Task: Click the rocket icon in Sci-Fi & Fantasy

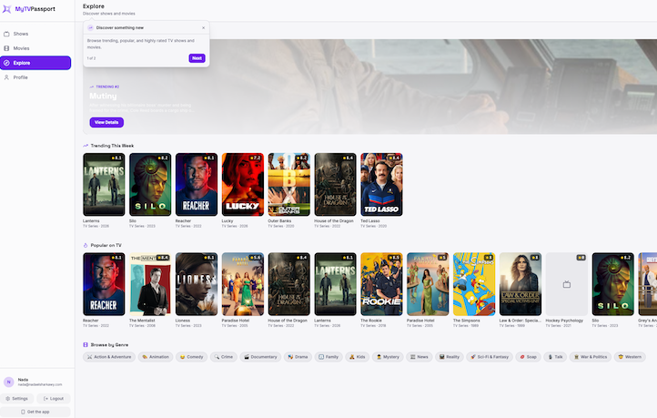Action: coord(473,357)
